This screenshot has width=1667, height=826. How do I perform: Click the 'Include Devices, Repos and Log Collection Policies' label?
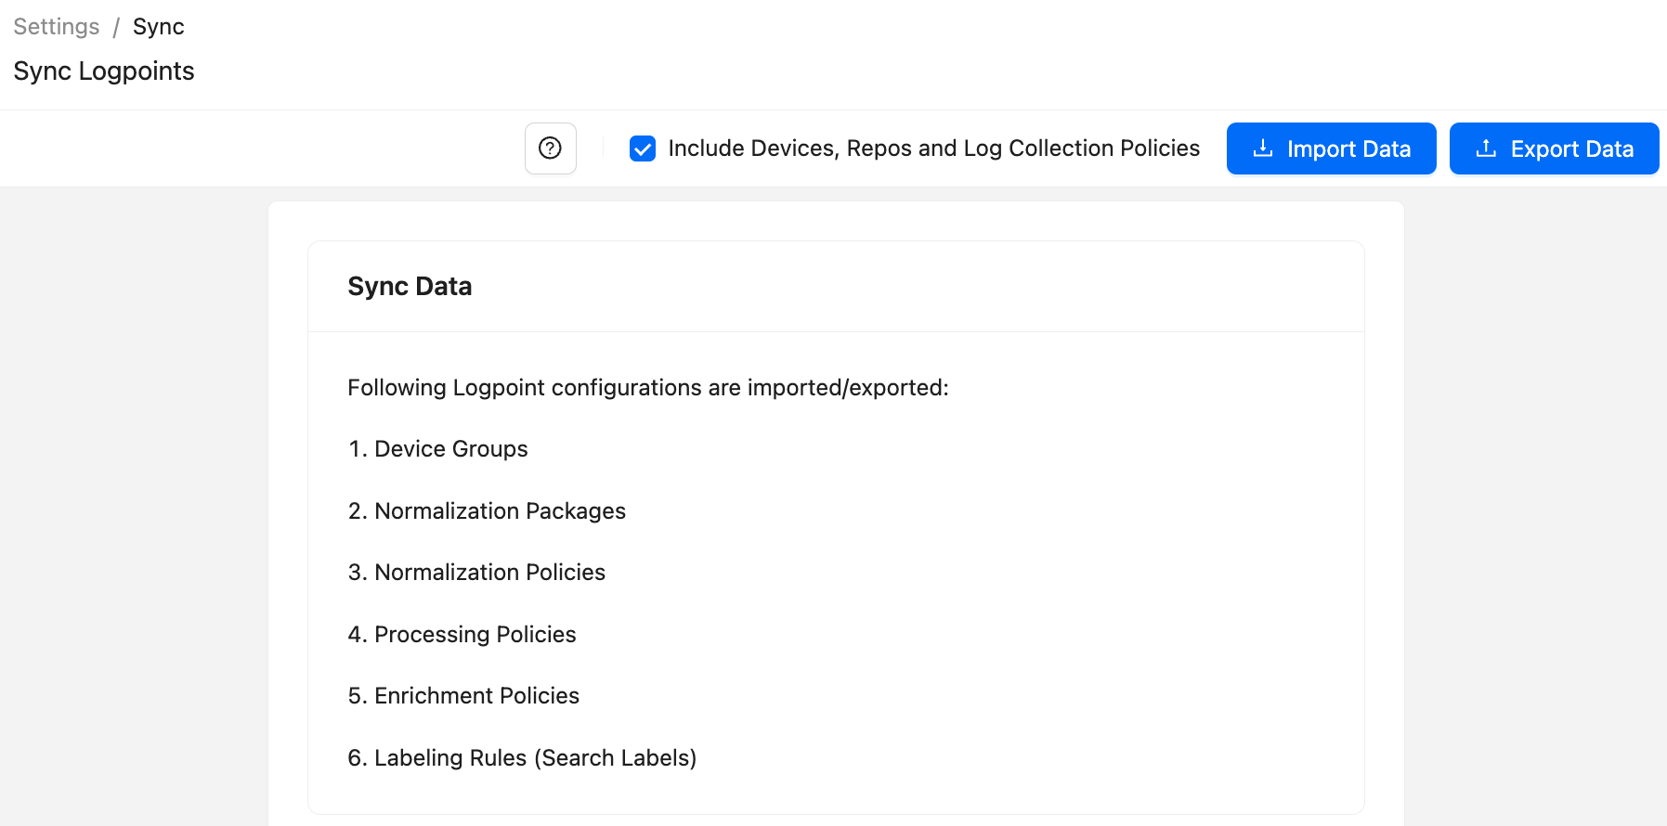(933, 148)
